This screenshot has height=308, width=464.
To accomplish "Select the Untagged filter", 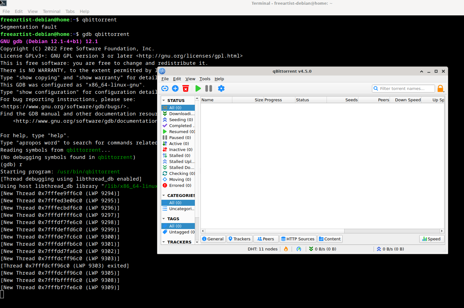I will click(178, 232).
